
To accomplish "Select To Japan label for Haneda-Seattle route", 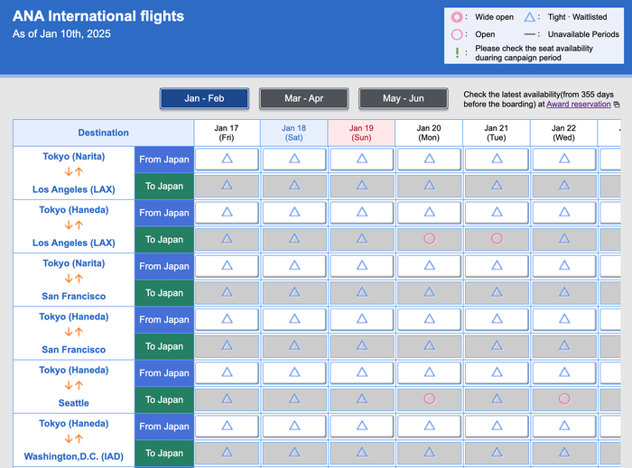I will pyautogui.click(x=164, y=399).
